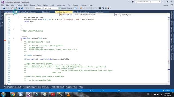Screen dimensions: 174x97
Task: Open the Architecture menu
Action: click(x=61, y=5)
